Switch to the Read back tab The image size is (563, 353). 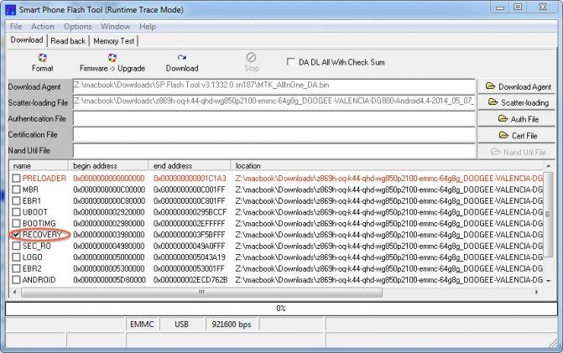[x=68, y=41]
